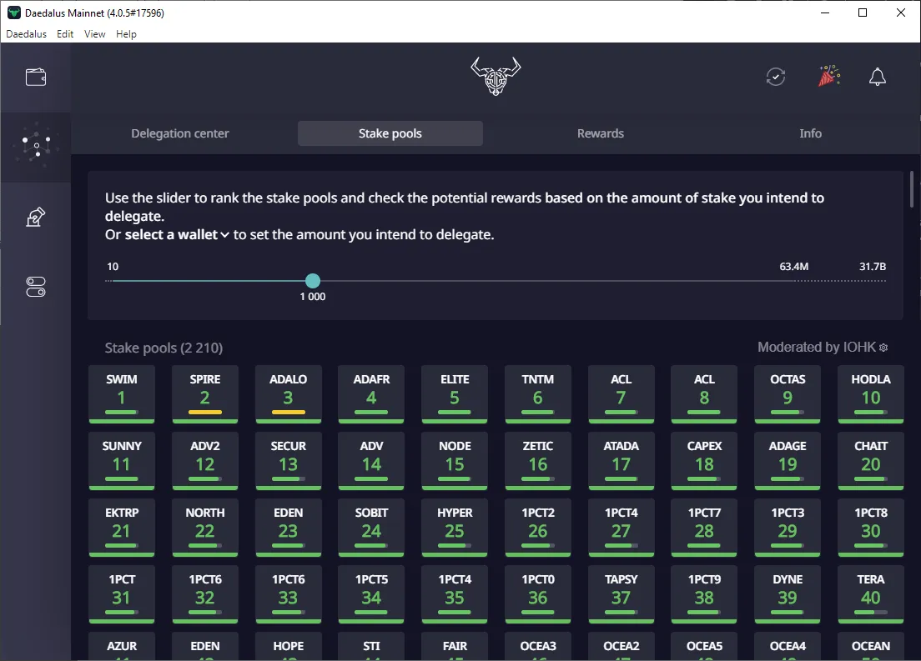Open the party popper announcement icon
The height and width of the screenshot is (661, 921).
pyautogui.click(x=828, y=77)
